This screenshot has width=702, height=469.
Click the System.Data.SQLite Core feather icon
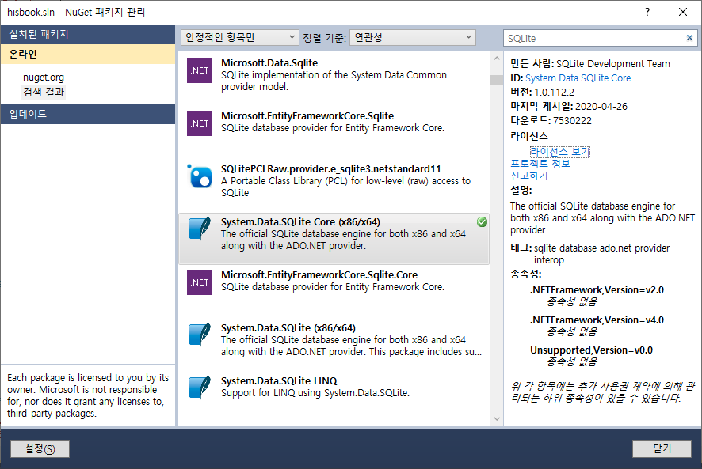(200, 229)
